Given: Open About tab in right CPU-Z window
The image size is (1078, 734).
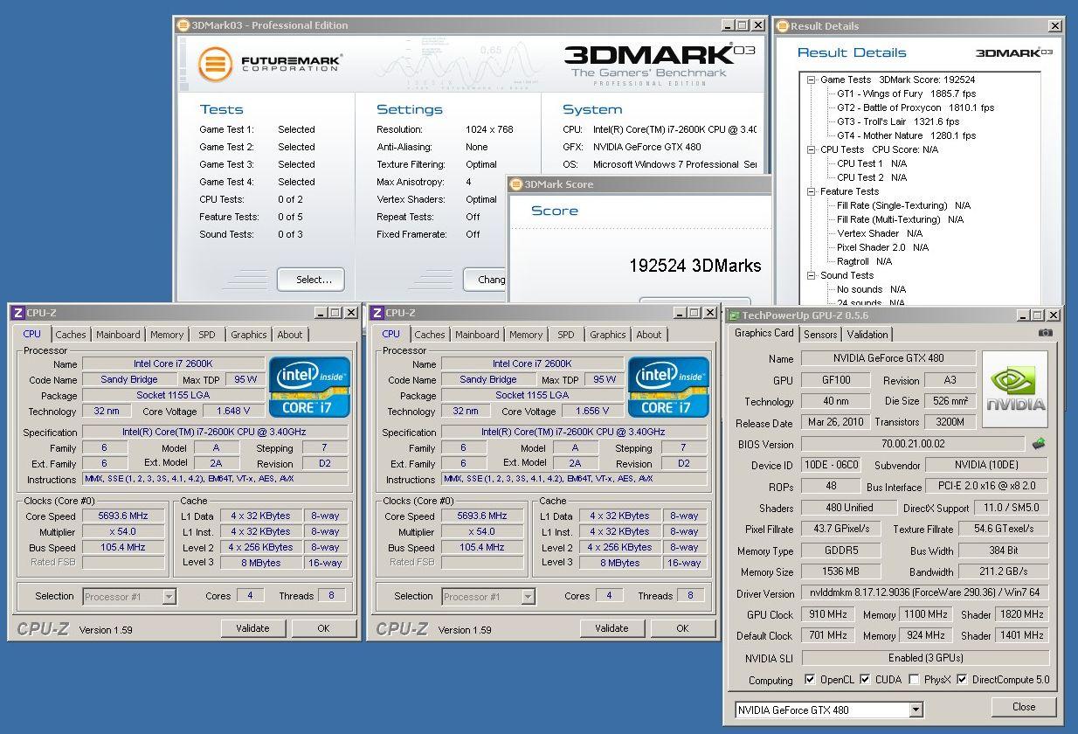Looking at the screenshot, I should coord(649,335).
